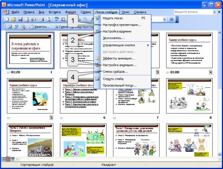The image size is (223, 169).
Task: Click the Permission icon with red sign
Action: (x=27, y=19)
